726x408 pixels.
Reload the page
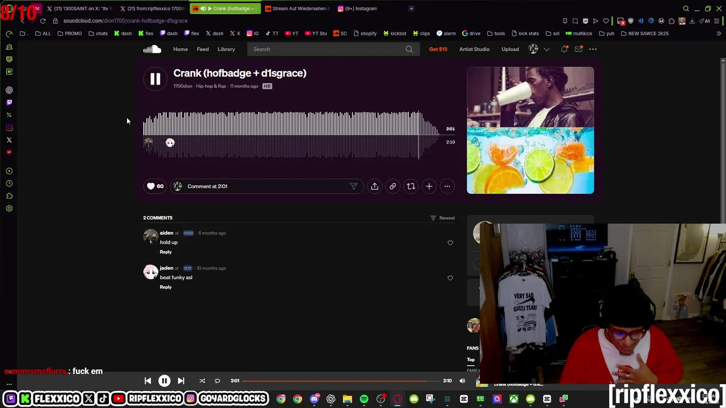[43, 21]
